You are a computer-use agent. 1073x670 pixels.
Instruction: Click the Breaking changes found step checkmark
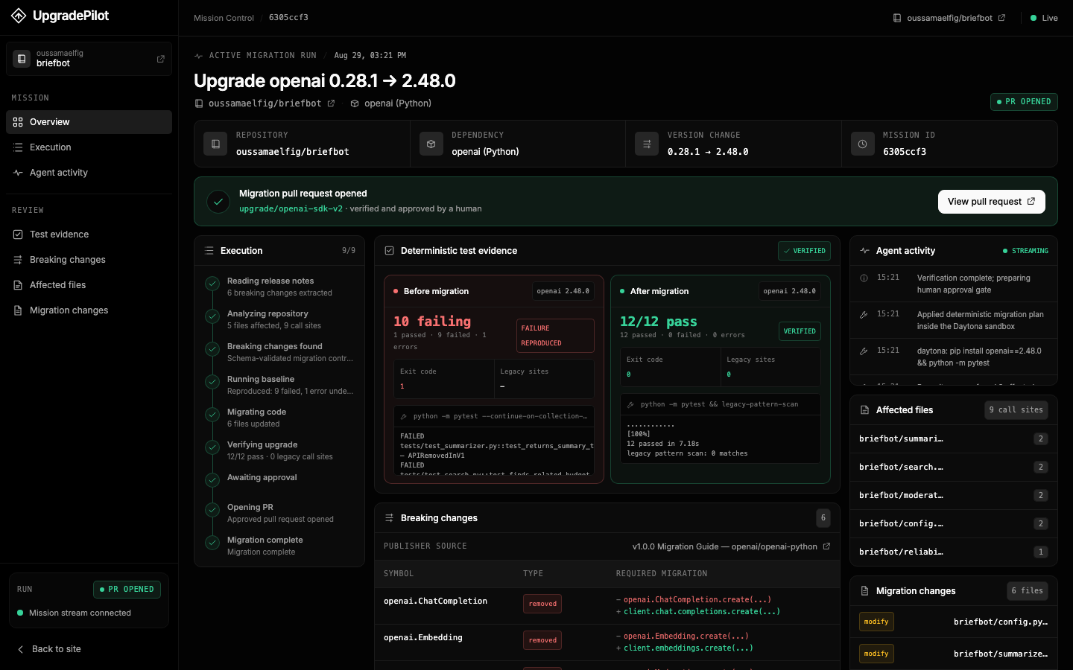coord(212,348)
